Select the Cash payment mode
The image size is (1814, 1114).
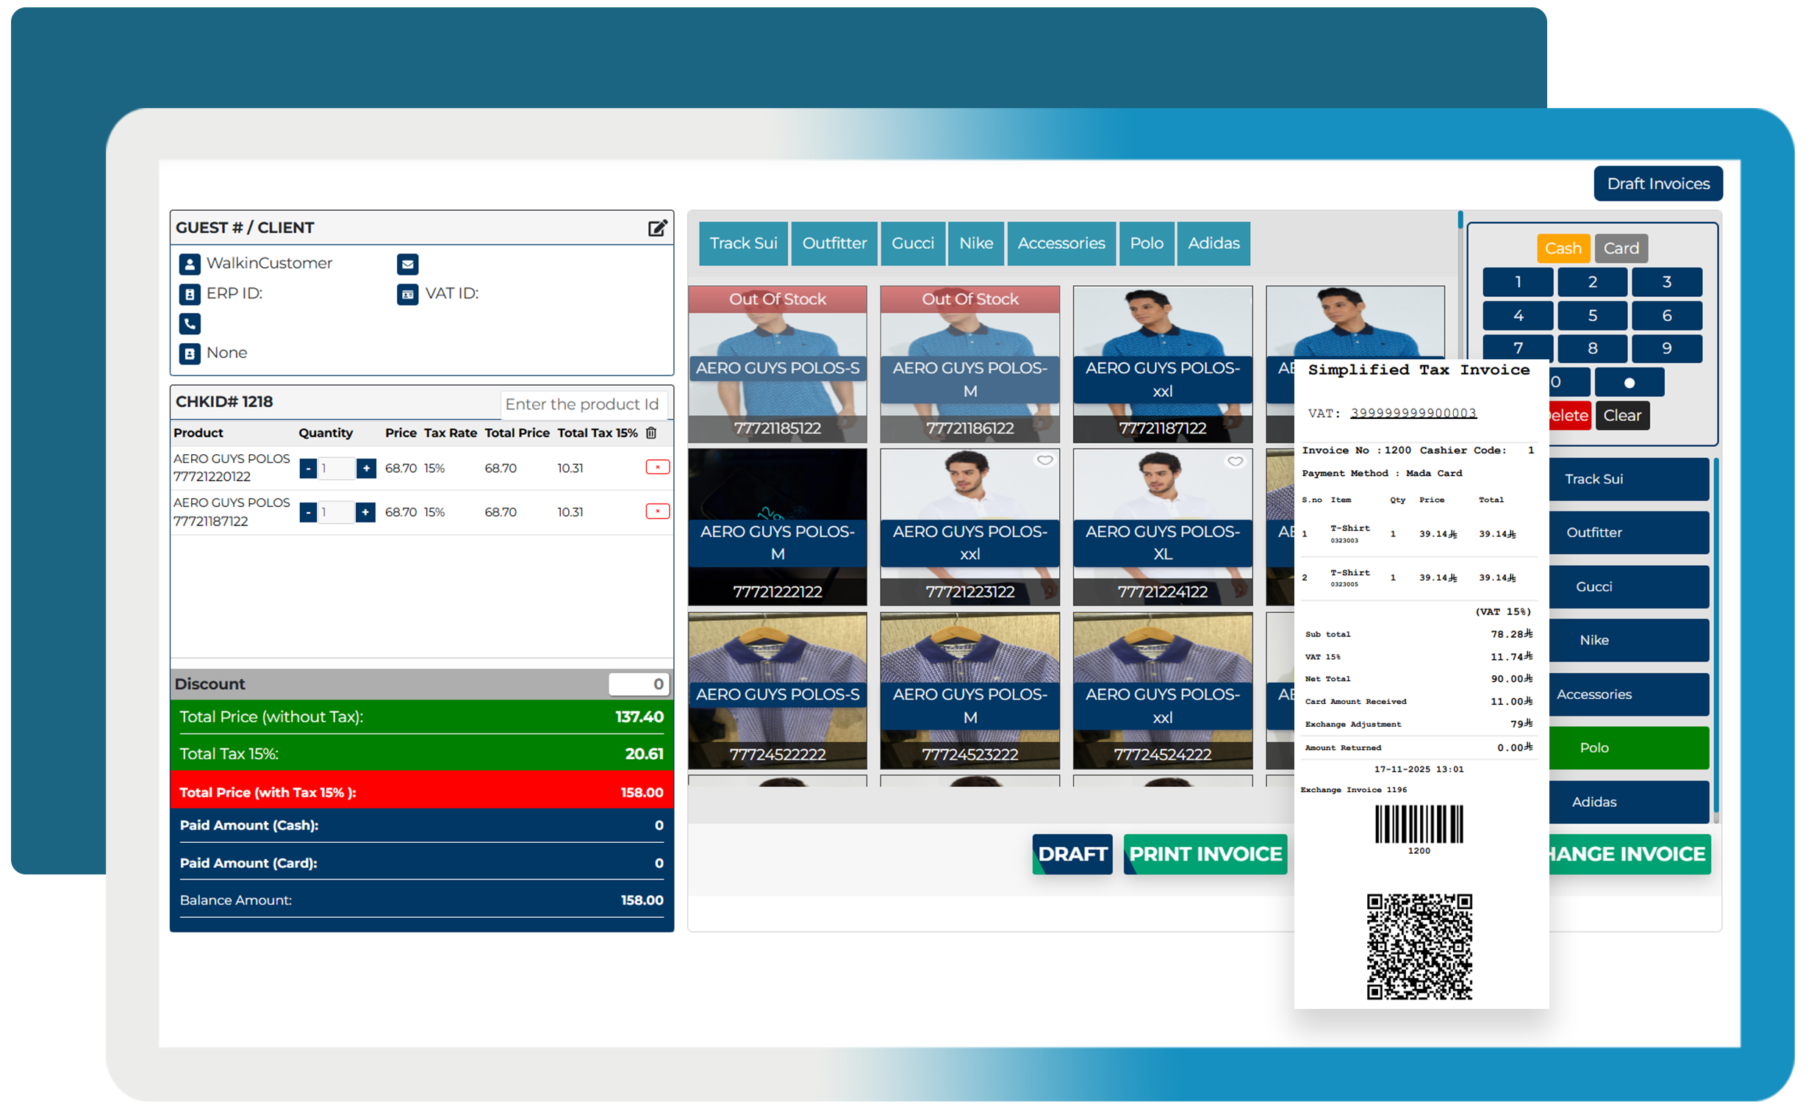[1563, 248]
